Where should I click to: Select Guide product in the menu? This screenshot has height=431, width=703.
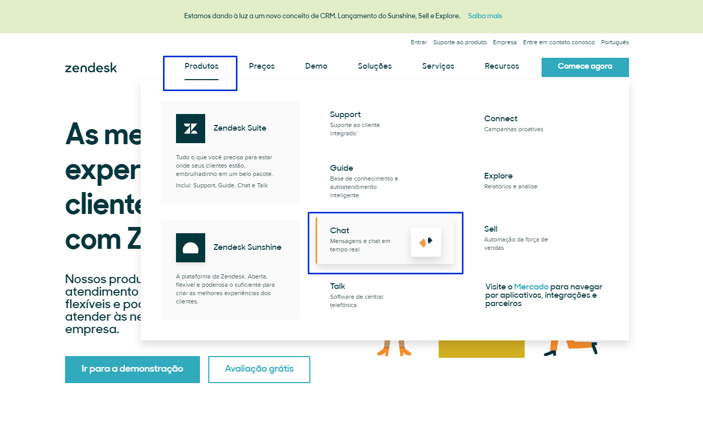pos(342,168)
